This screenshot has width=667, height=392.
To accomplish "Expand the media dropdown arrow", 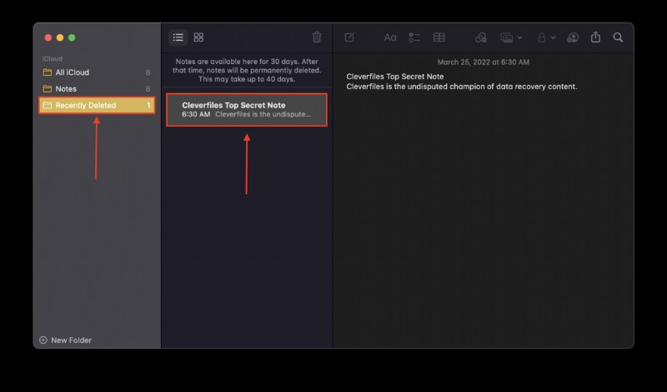I will point(519,37).
